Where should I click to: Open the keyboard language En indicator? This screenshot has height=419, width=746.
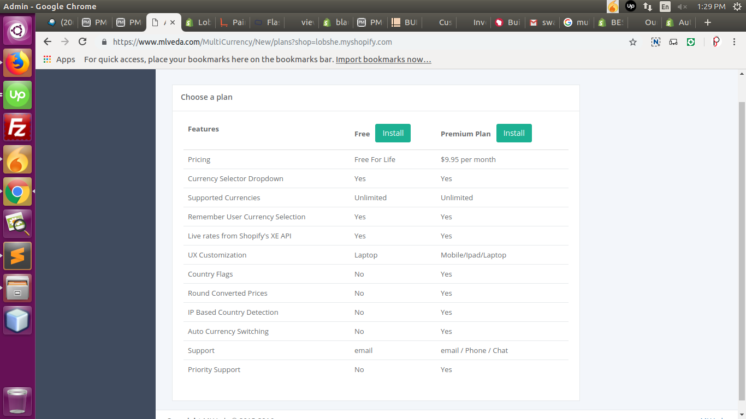tap(665, 7)
